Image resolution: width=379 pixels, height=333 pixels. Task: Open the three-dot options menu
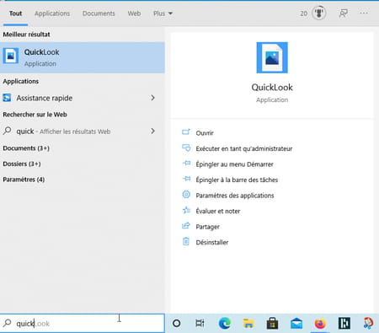(x=364, y=13)
